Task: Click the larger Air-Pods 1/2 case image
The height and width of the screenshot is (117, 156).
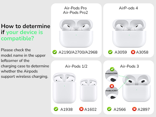Action: pyautogui.click(x=64, y=88)
